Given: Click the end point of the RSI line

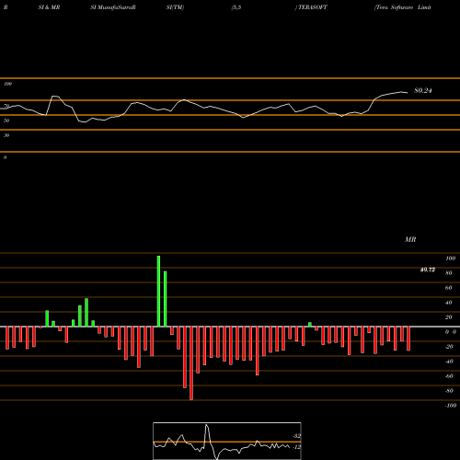Looking at the screenshot, I should tap(408, 92).
